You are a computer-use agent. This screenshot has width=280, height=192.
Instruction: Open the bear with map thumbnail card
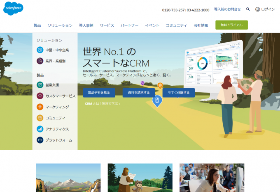click(140, 178)
